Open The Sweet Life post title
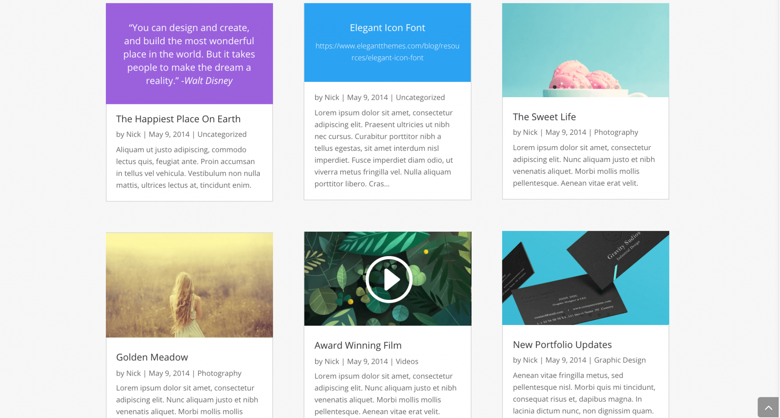The width and height of the screenshot is (780, 418). (544, 117)
